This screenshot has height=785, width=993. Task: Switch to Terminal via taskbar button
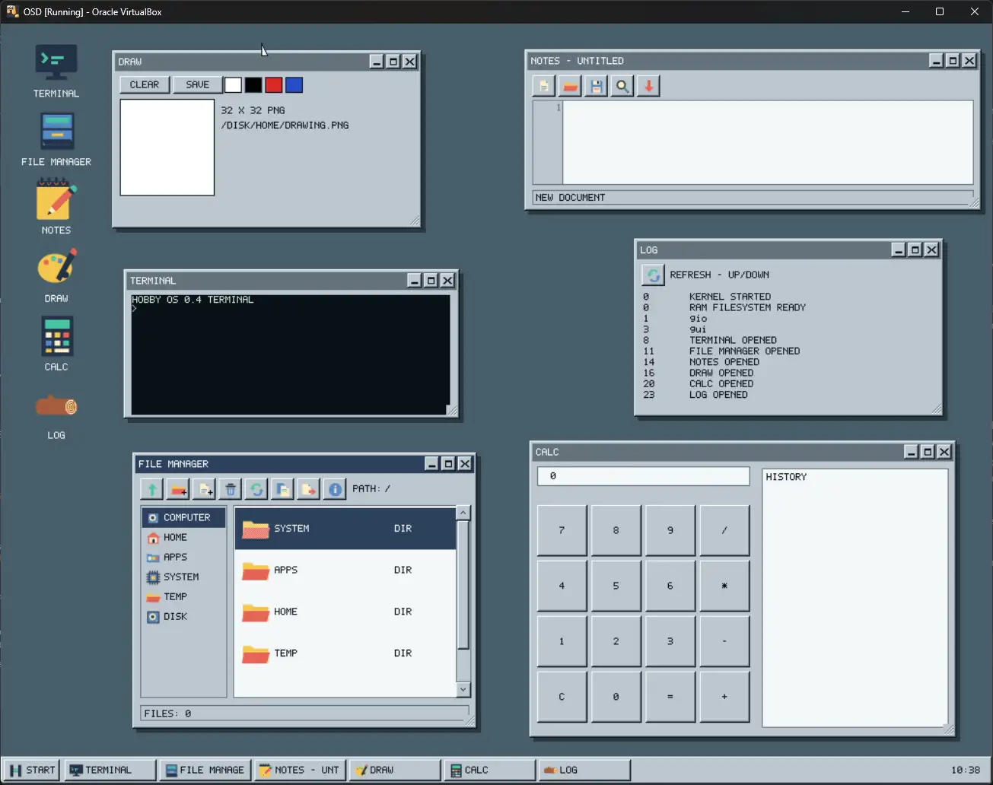pyautogui.click(x=111, y=770)
